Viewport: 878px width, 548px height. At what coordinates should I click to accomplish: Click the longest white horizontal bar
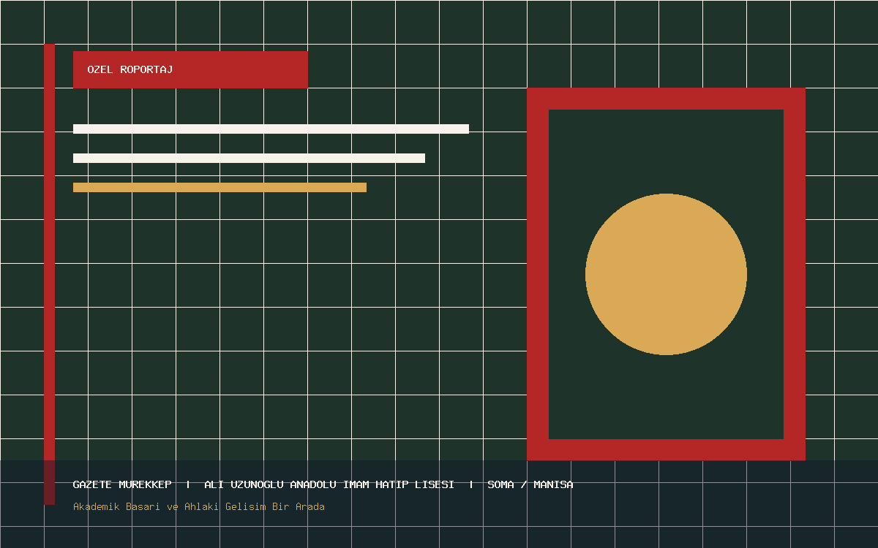[271, 129]
